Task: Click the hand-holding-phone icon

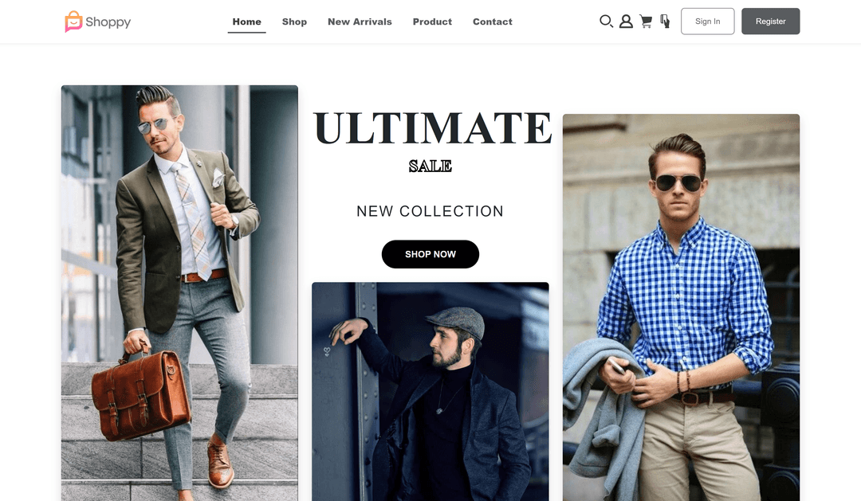Action: click(665, 22)
